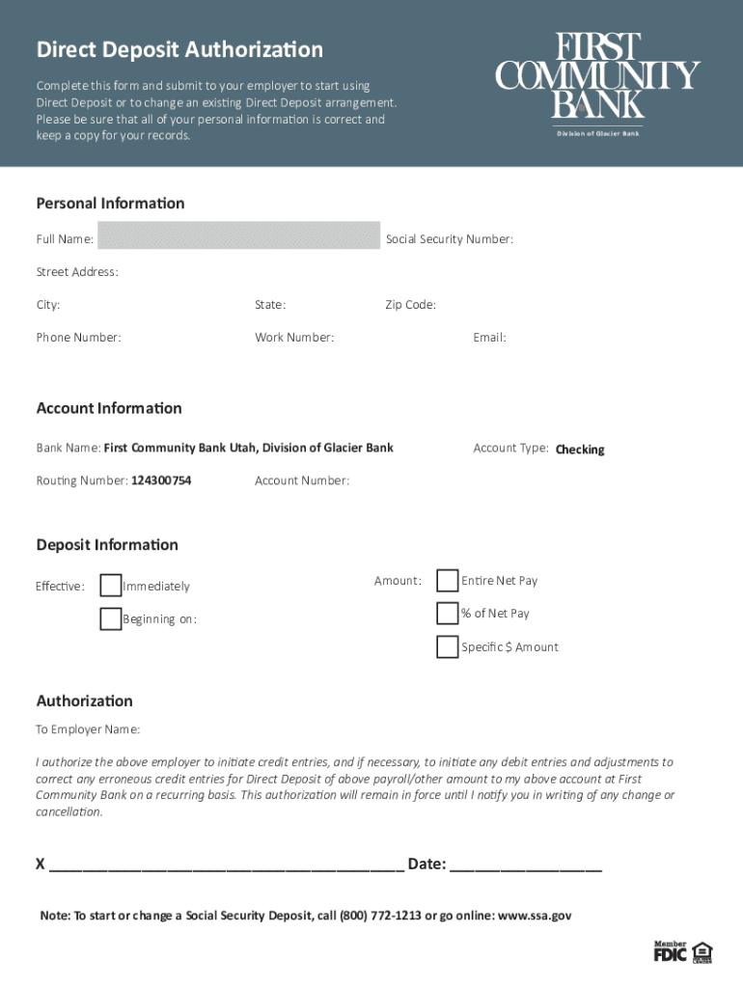Click the Equal Housing Lender icon
The height and width of the screenshot is (988, 743).
(702, 951)
